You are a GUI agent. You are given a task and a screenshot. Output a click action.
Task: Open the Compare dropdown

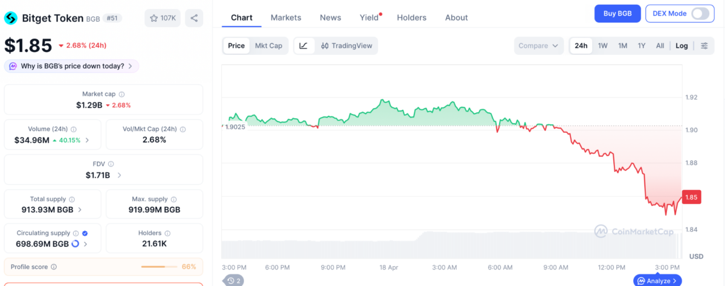(x=539, y=46)
